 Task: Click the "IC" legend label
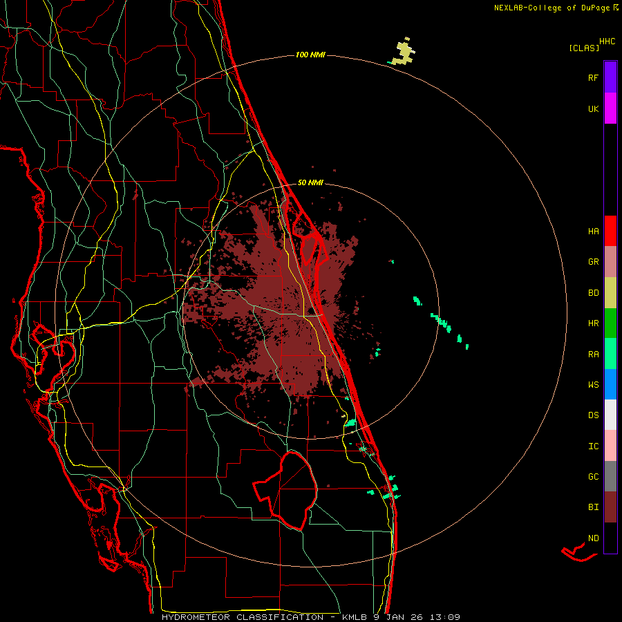[593, 446]
